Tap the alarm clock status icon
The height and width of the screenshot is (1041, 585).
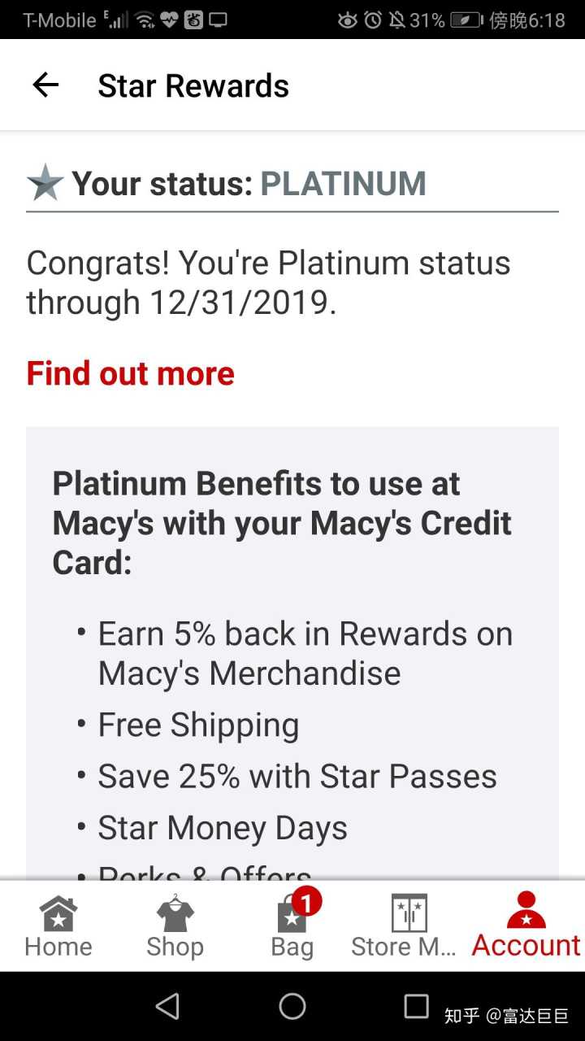coord(373,20)
